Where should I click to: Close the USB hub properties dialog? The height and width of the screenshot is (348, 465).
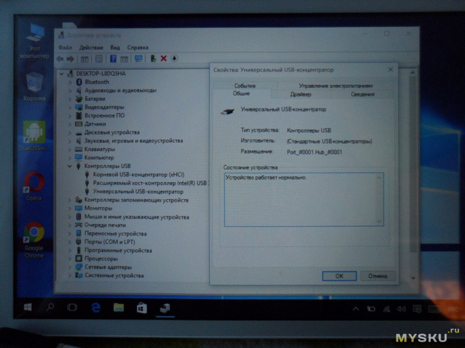click(390, 70)
